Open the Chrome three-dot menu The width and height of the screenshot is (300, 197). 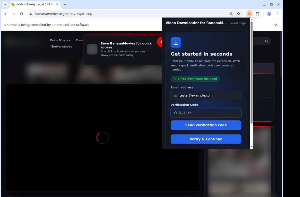click(277, 14)
